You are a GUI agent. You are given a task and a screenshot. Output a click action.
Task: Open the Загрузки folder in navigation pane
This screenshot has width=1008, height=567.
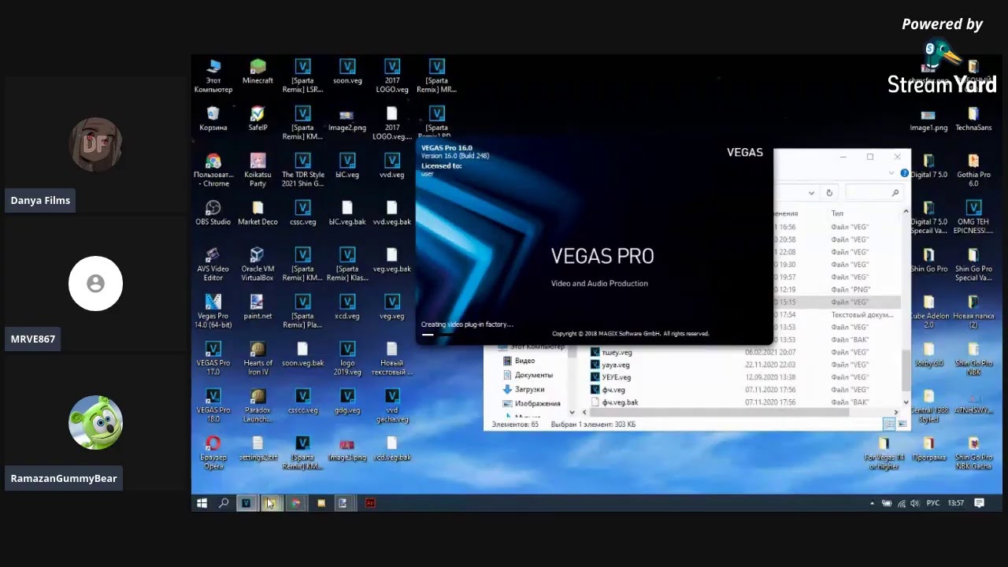(529, 389)
